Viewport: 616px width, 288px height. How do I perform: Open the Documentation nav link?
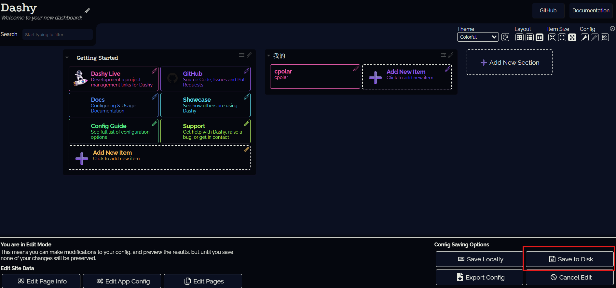[591, 10]
